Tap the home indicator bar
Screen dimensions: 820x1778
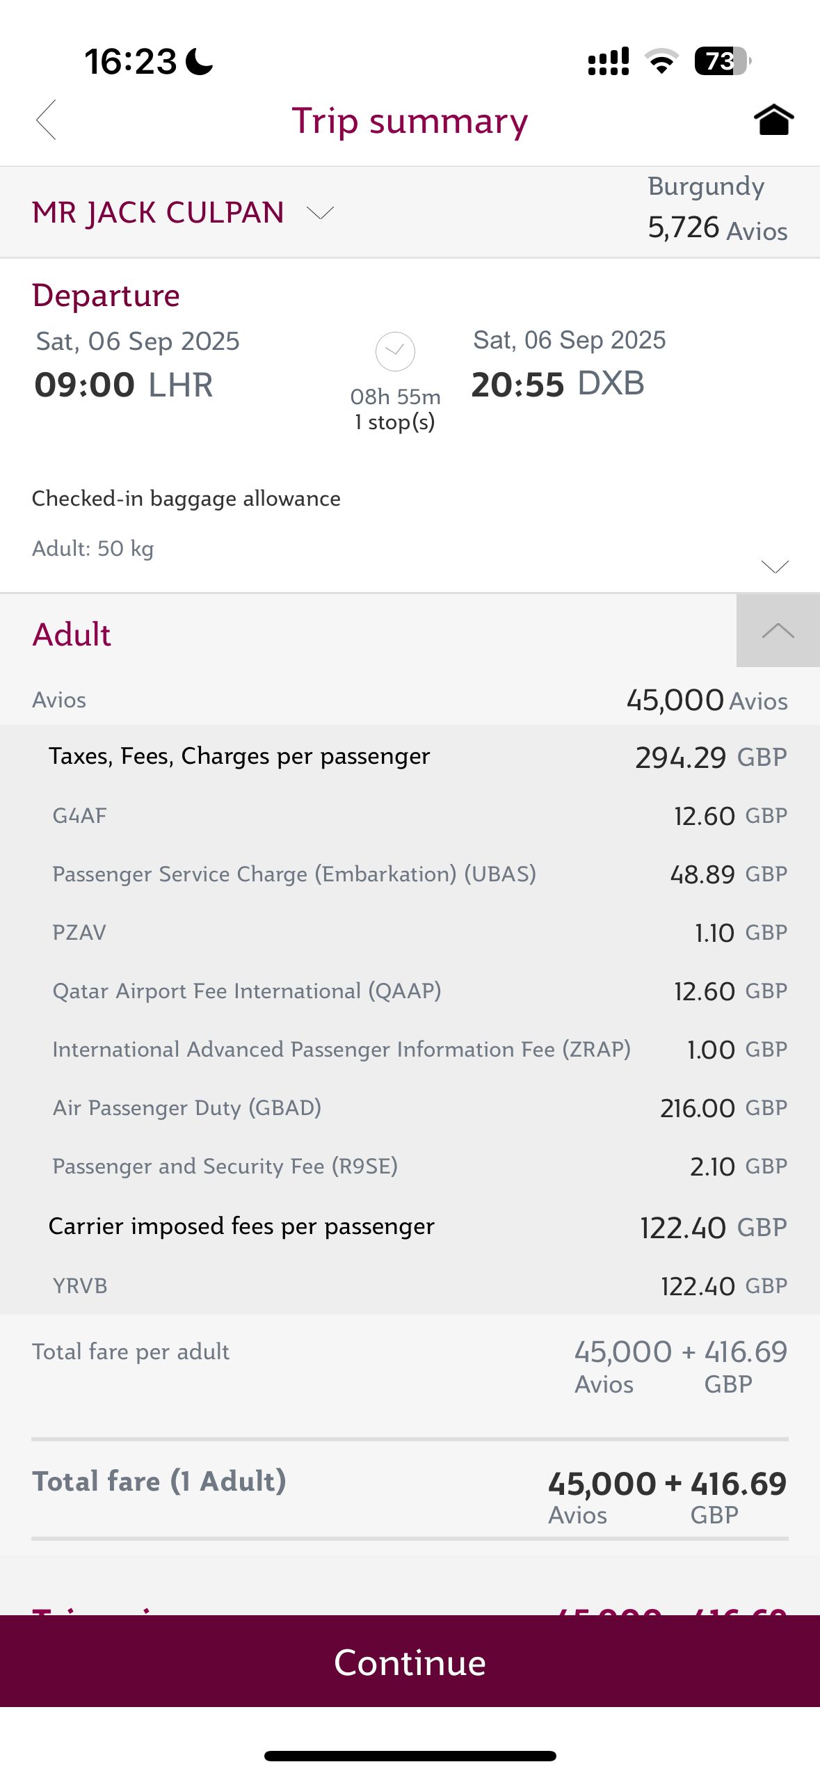pyautogui.click(x=410, y=1756)
